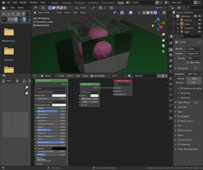Open the Render properties tab

[x=171, y=49]
